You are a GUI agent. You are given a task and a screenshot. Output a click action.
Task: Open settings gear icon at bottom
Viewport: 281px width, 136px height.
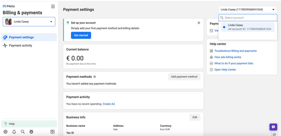(5, 132)
